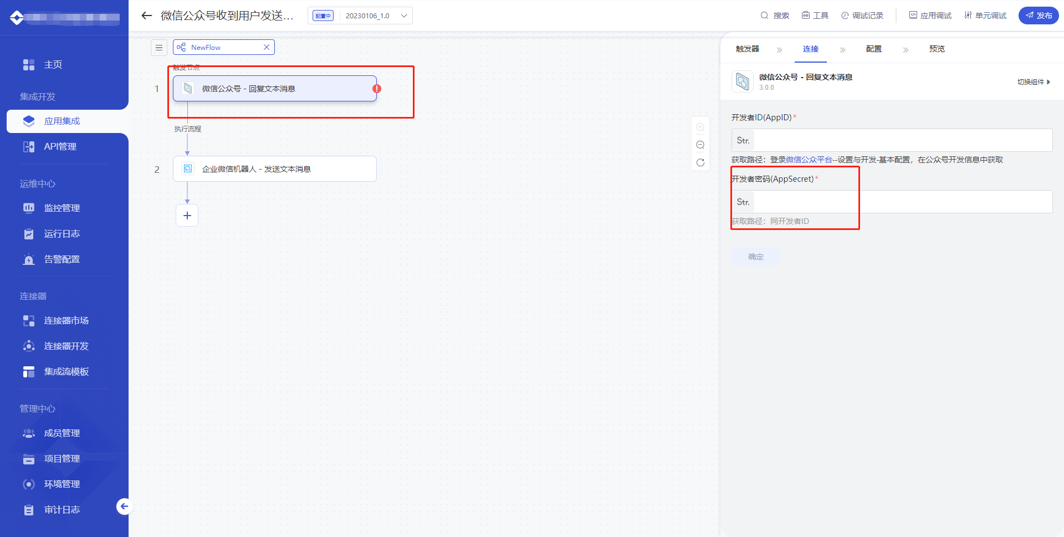Zoom in on the flow canvas
This screenshot has width=1064, height=537.
point(700,127)
